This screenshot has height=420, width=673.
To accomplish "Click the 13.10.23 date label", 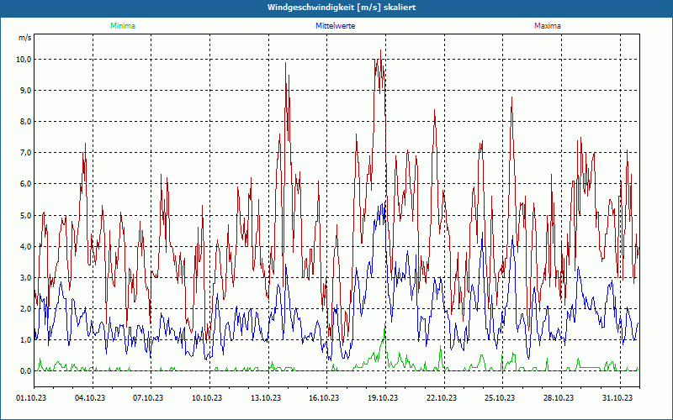I will tap(265, 398).
